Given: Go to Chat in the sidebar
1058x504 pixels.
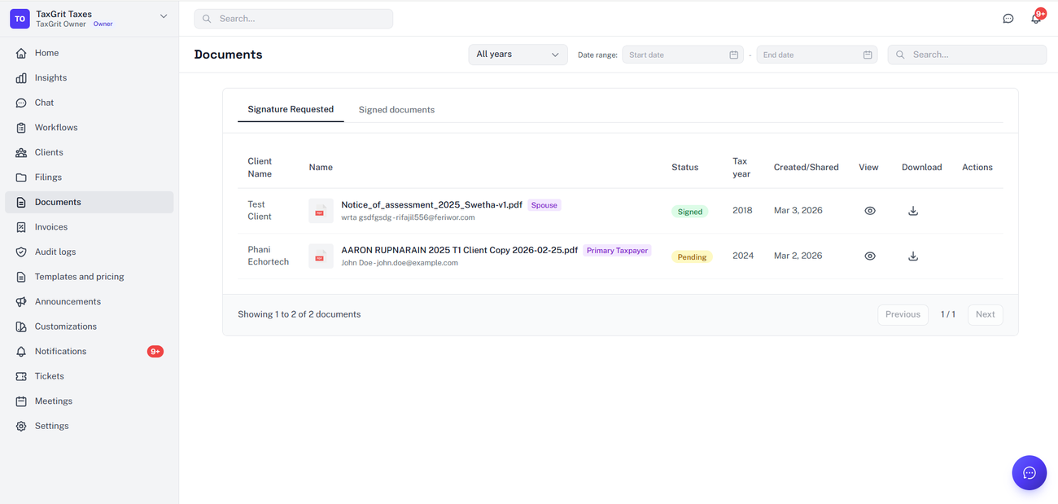Looking at the screenshot, I should (89, 103).
